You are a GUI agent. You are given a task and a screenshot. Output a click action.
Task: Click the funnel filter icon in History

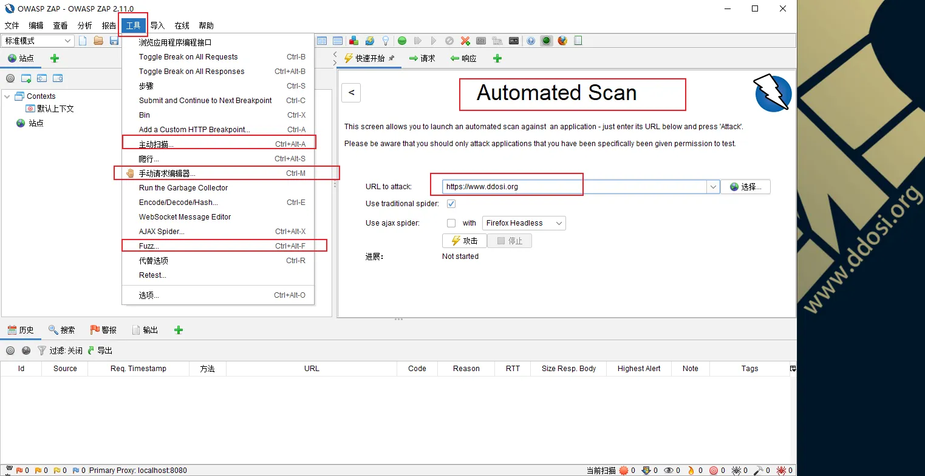coord(42,350)
